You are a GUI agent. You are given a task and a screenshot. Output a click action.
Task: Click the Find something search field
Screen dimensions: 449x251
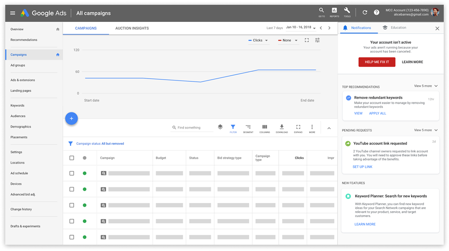click(192, 128)
